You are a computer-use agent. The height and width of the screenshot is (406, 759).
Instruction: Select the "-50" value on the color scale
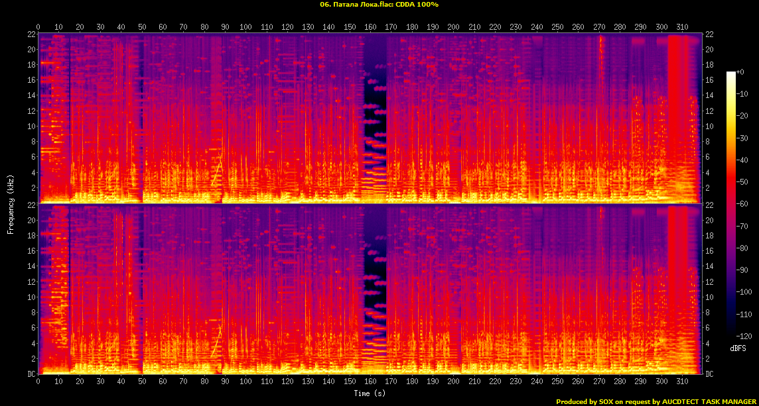pos(741,181)
